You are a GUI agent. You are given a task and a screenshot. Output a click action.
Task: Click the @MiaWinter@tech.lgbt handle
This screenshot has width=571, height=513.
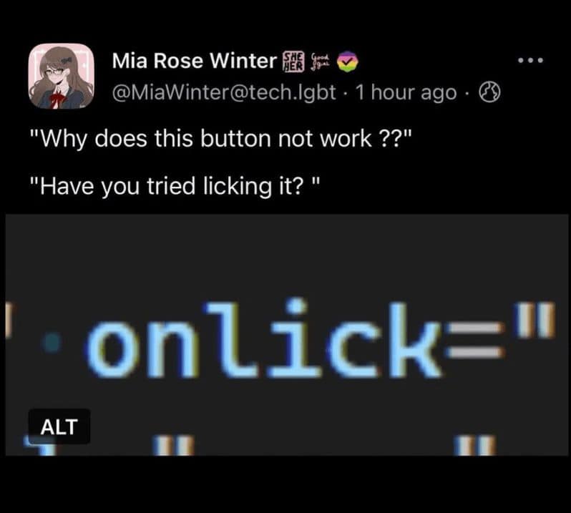[x=223, y=92]
